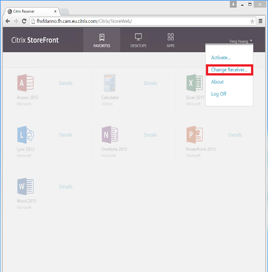Click the browser reload icon

click(x=24, y=21)
